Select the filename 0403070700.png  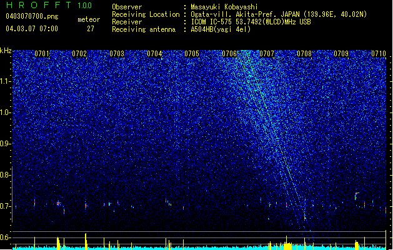tap(32, 16)
